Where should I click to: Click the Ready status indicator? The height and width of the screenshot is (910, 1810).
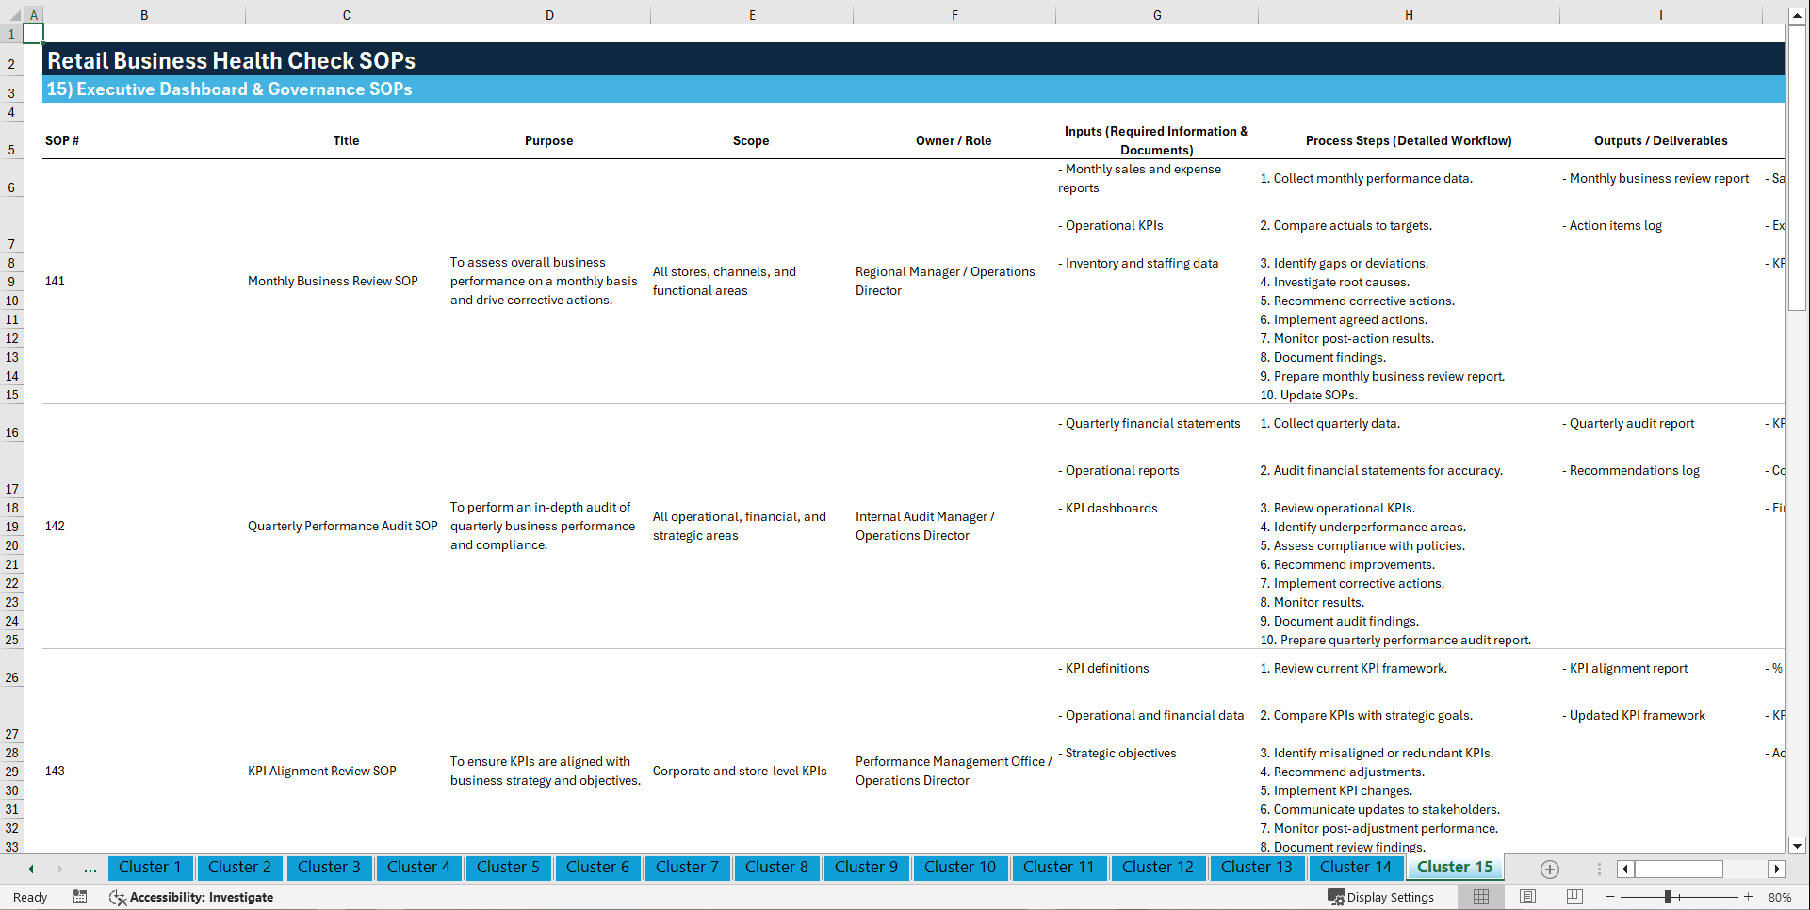29,897
